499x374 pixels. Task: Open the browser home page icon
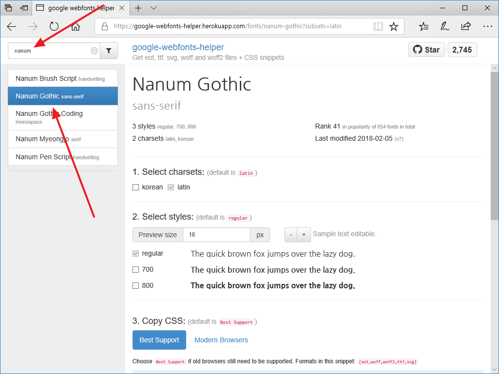76,26
